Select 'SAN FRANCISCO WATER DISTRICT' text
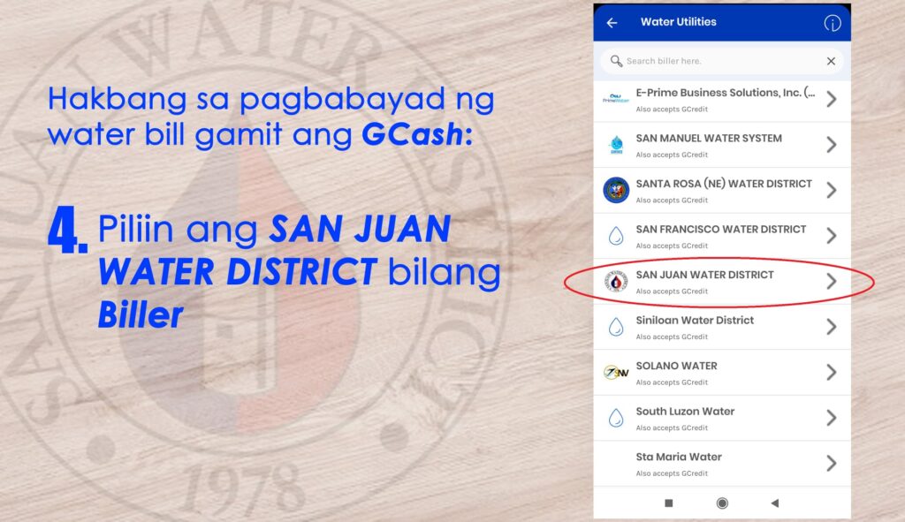Image resolution: width=905 pixels, height=522 pixels. [721, 229]
